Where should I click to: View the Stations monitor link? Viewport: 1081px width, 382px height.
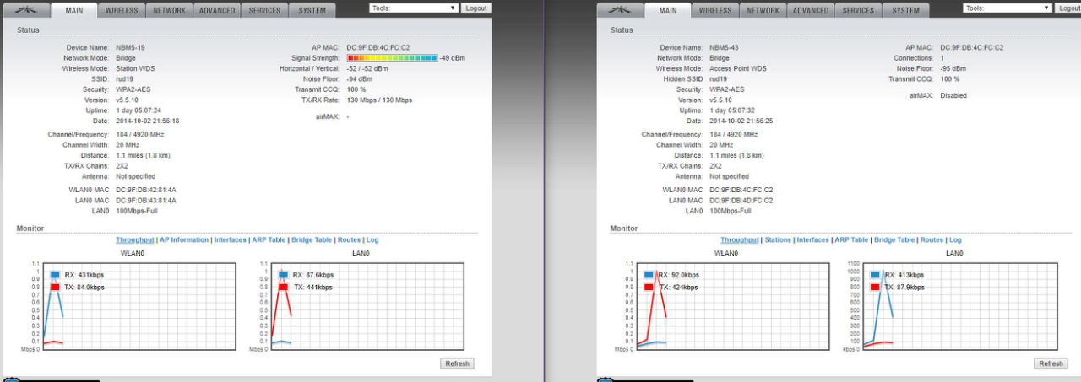(777, 240)
